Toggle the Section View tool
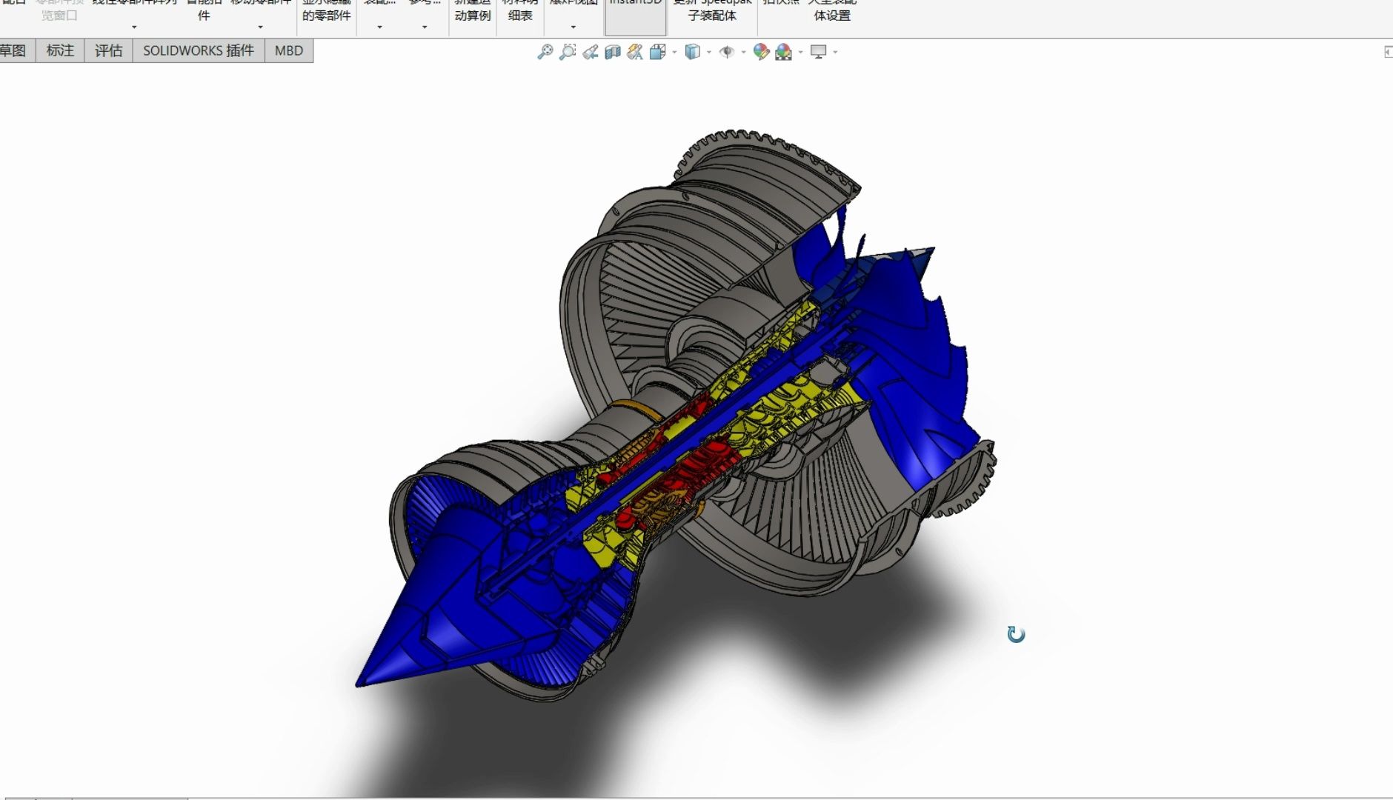 [613, 52]
